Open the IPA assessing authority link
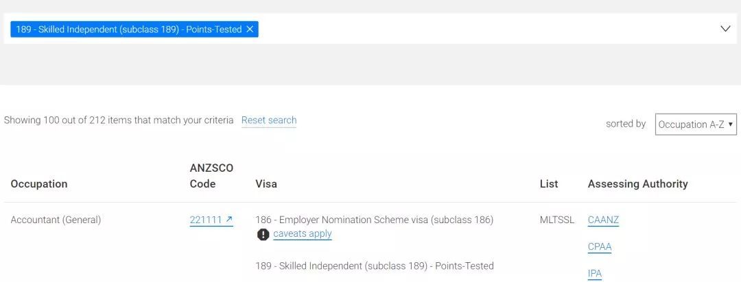 (595, 274)
